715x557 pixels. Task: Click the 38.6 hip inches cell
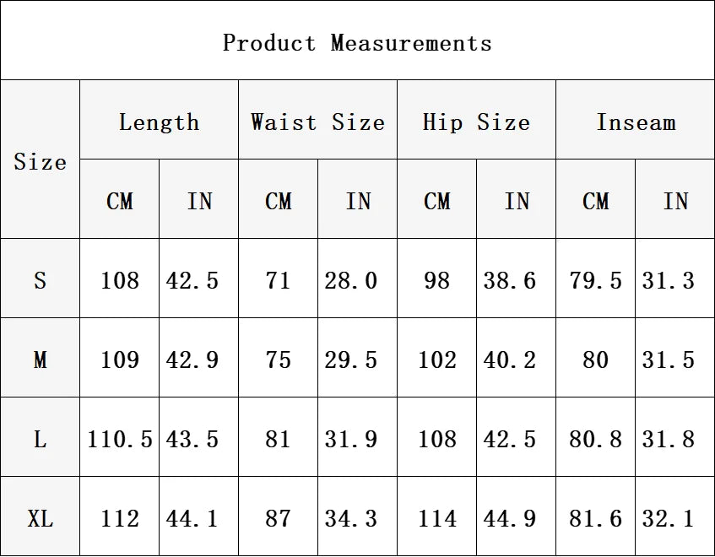point(516,278)
